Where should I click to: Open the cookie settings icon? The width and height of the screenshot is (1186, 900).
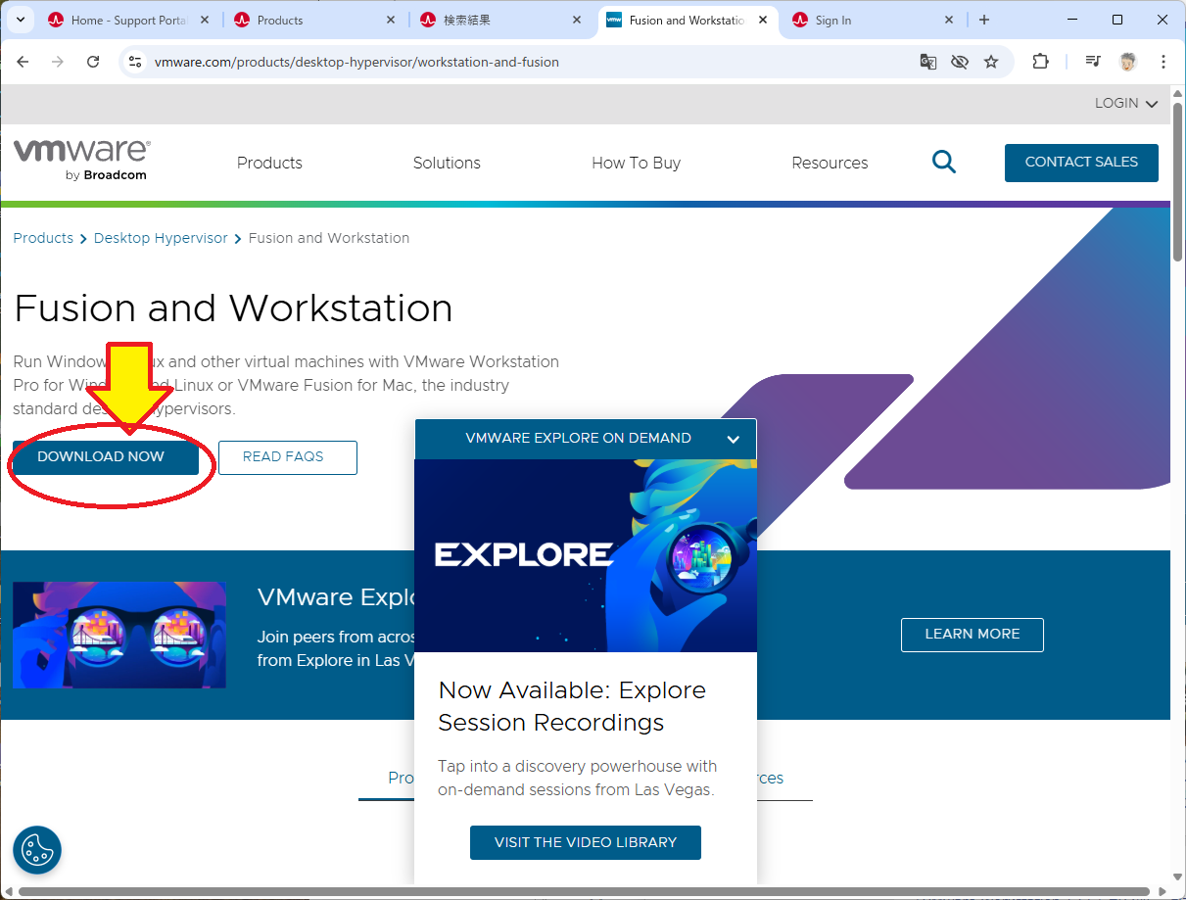pos(37,849)
